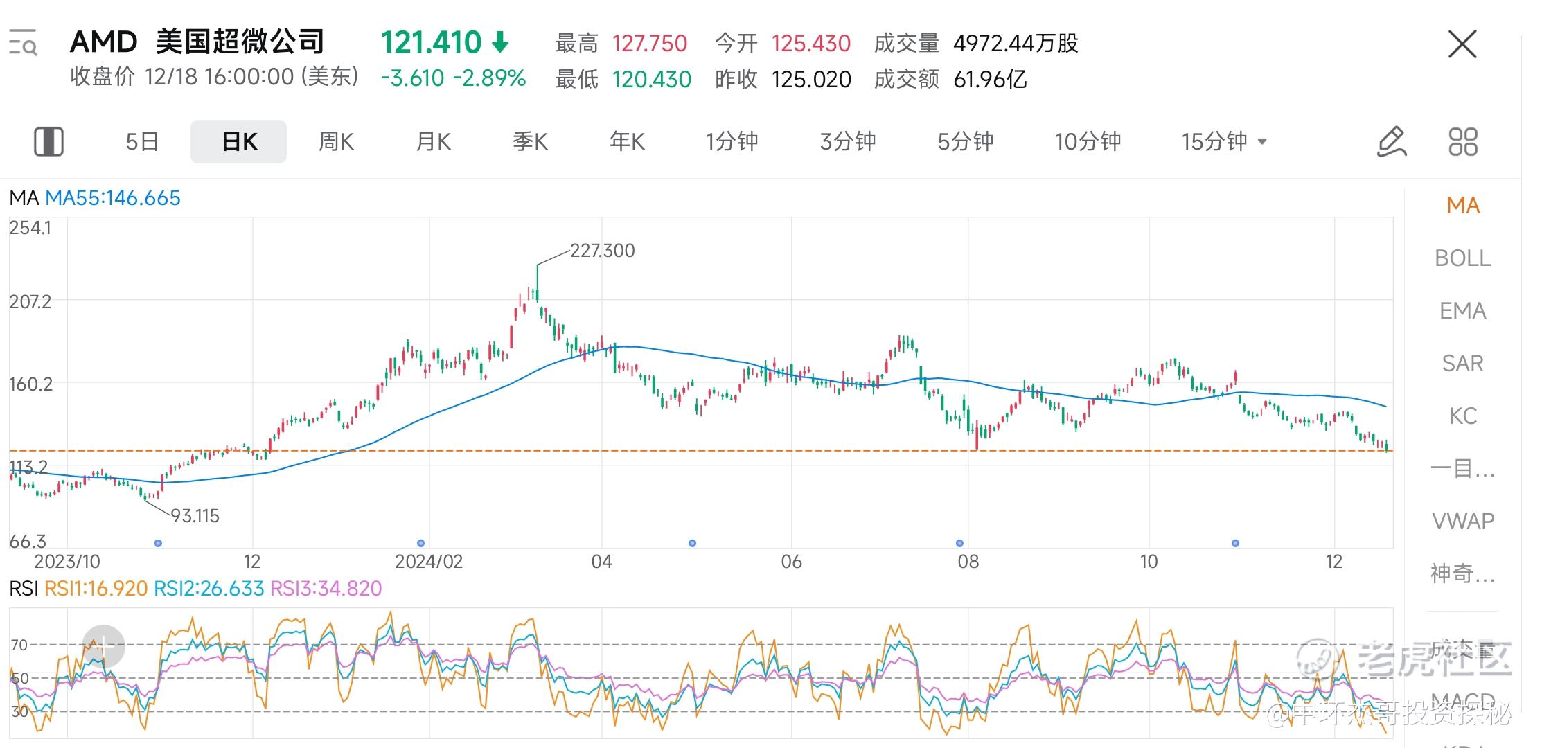Click the blue event dot near 2024/02

[x=420, y=543]
